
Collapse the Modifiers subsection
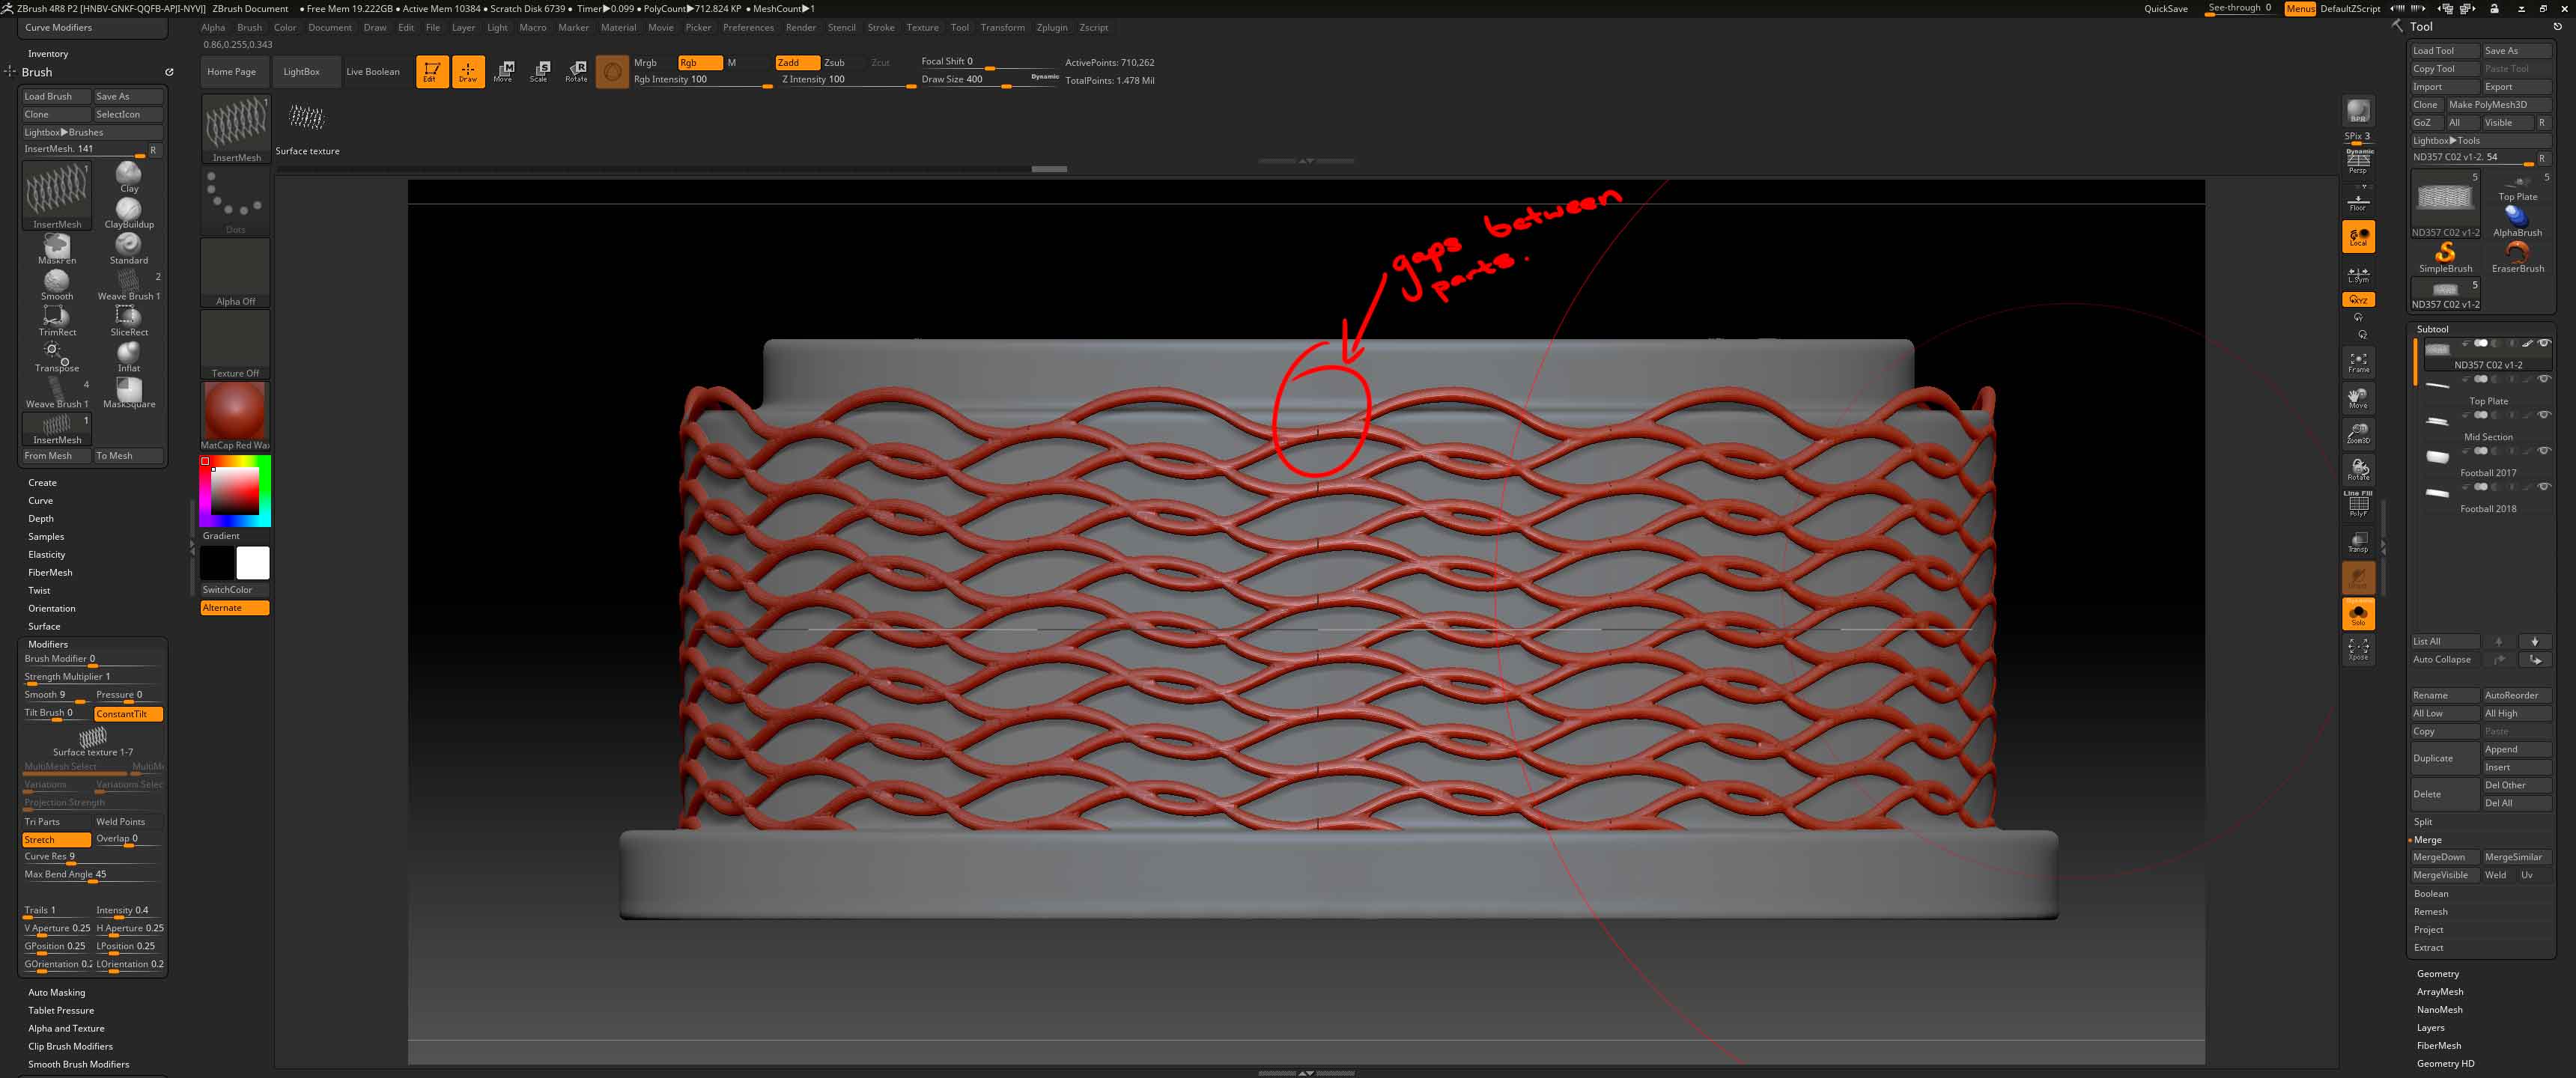tap(47, 644)
